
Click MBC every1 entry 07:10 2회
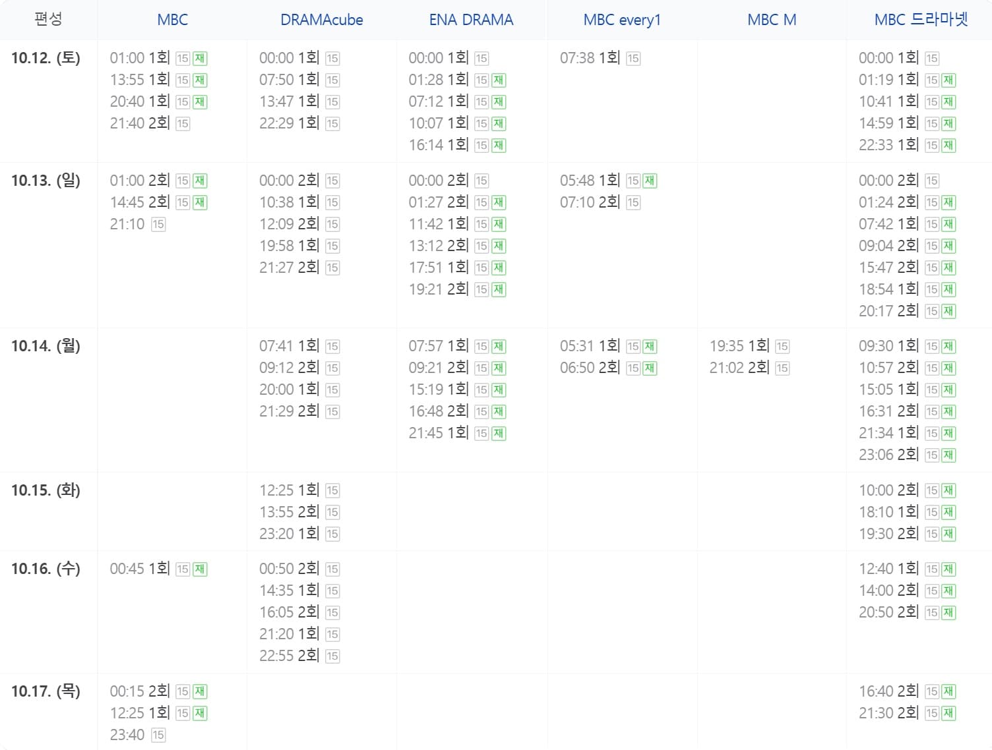[590, 202]
